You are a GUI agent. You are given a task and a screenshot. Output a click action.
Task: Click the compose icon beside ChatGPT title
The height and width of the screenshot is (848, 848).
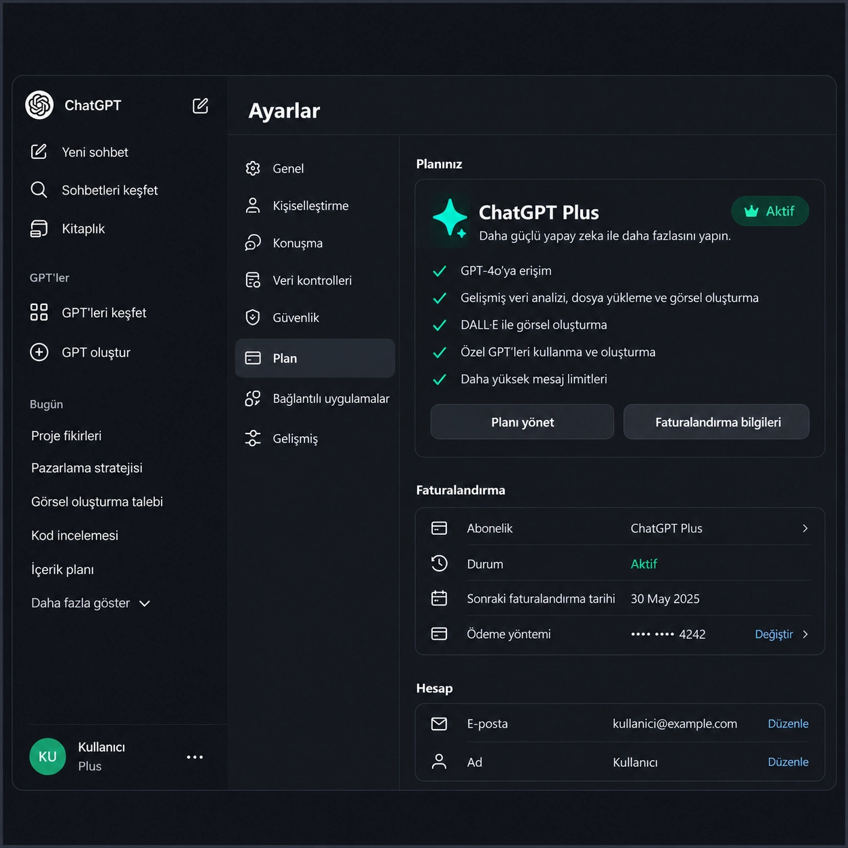click(x=200, y=105)
